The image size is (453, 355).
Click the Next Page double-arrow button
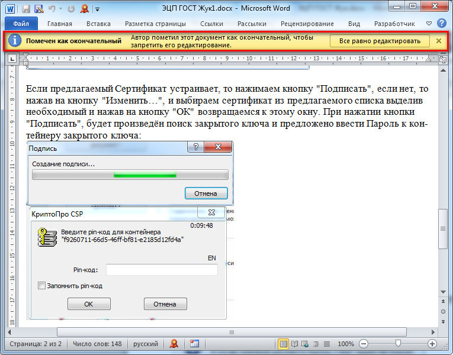(443, 321)
